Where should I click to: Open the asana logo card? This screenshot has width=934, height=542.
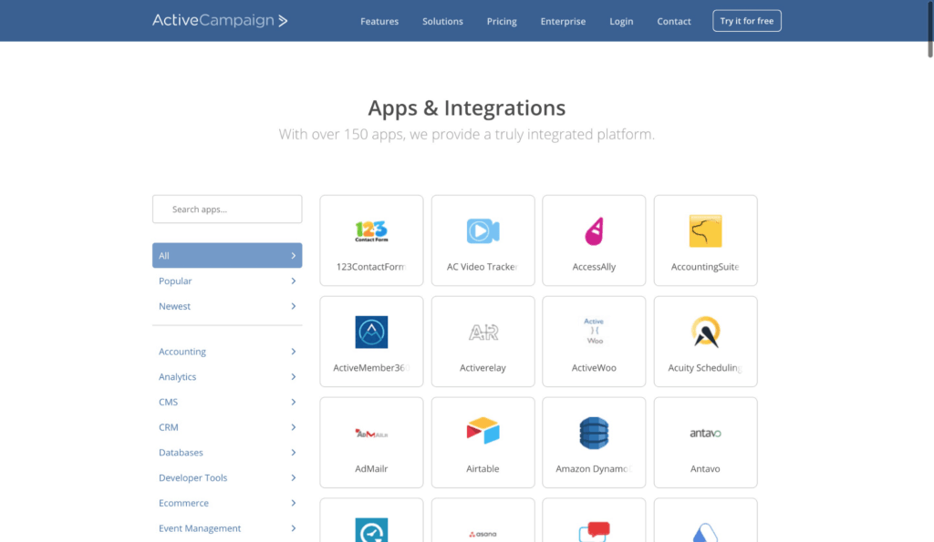click(483, 520)
